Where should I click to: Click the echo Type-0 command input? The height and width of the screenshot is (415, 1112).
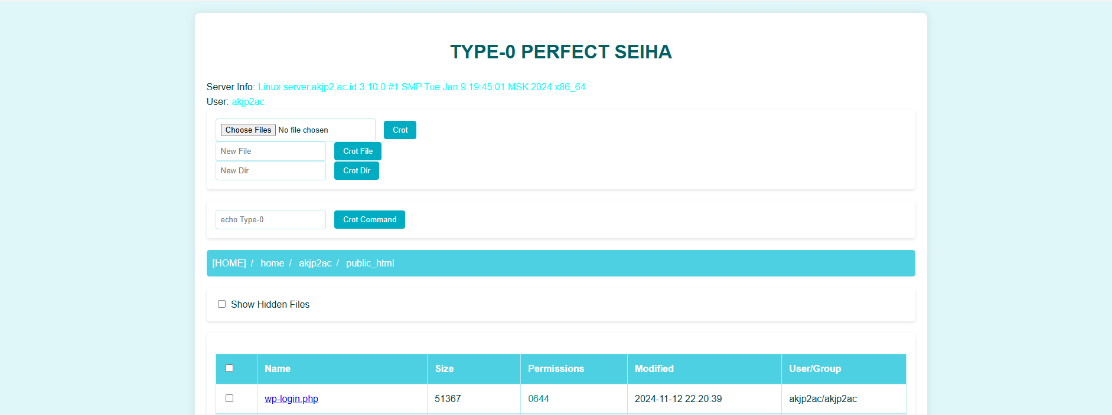click(270, 220)
